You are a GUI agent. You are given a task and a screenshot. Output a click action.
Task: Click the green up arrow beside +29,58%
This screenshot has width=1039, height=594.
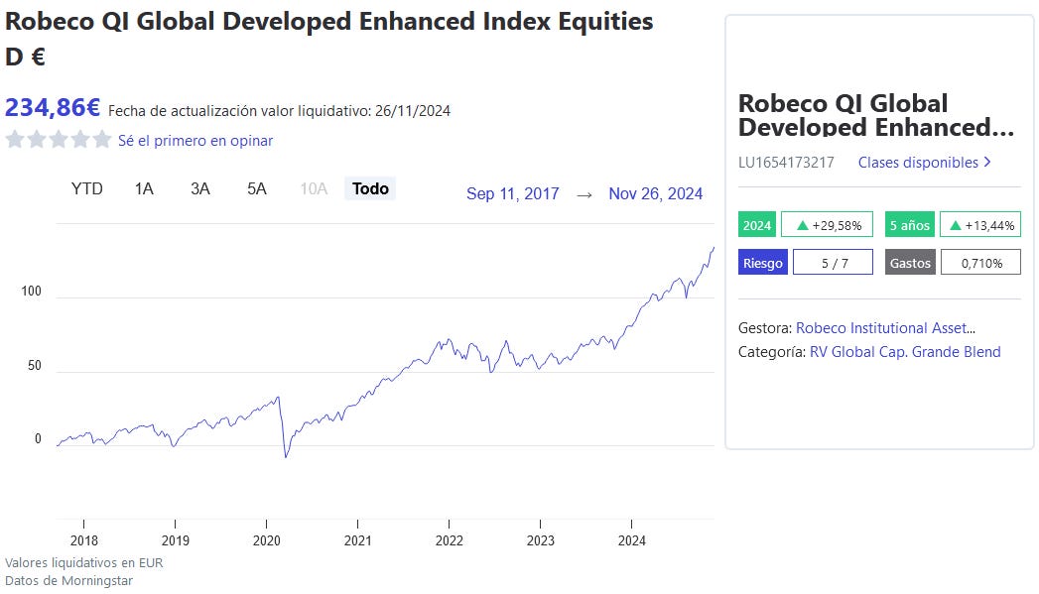[803, 225]
